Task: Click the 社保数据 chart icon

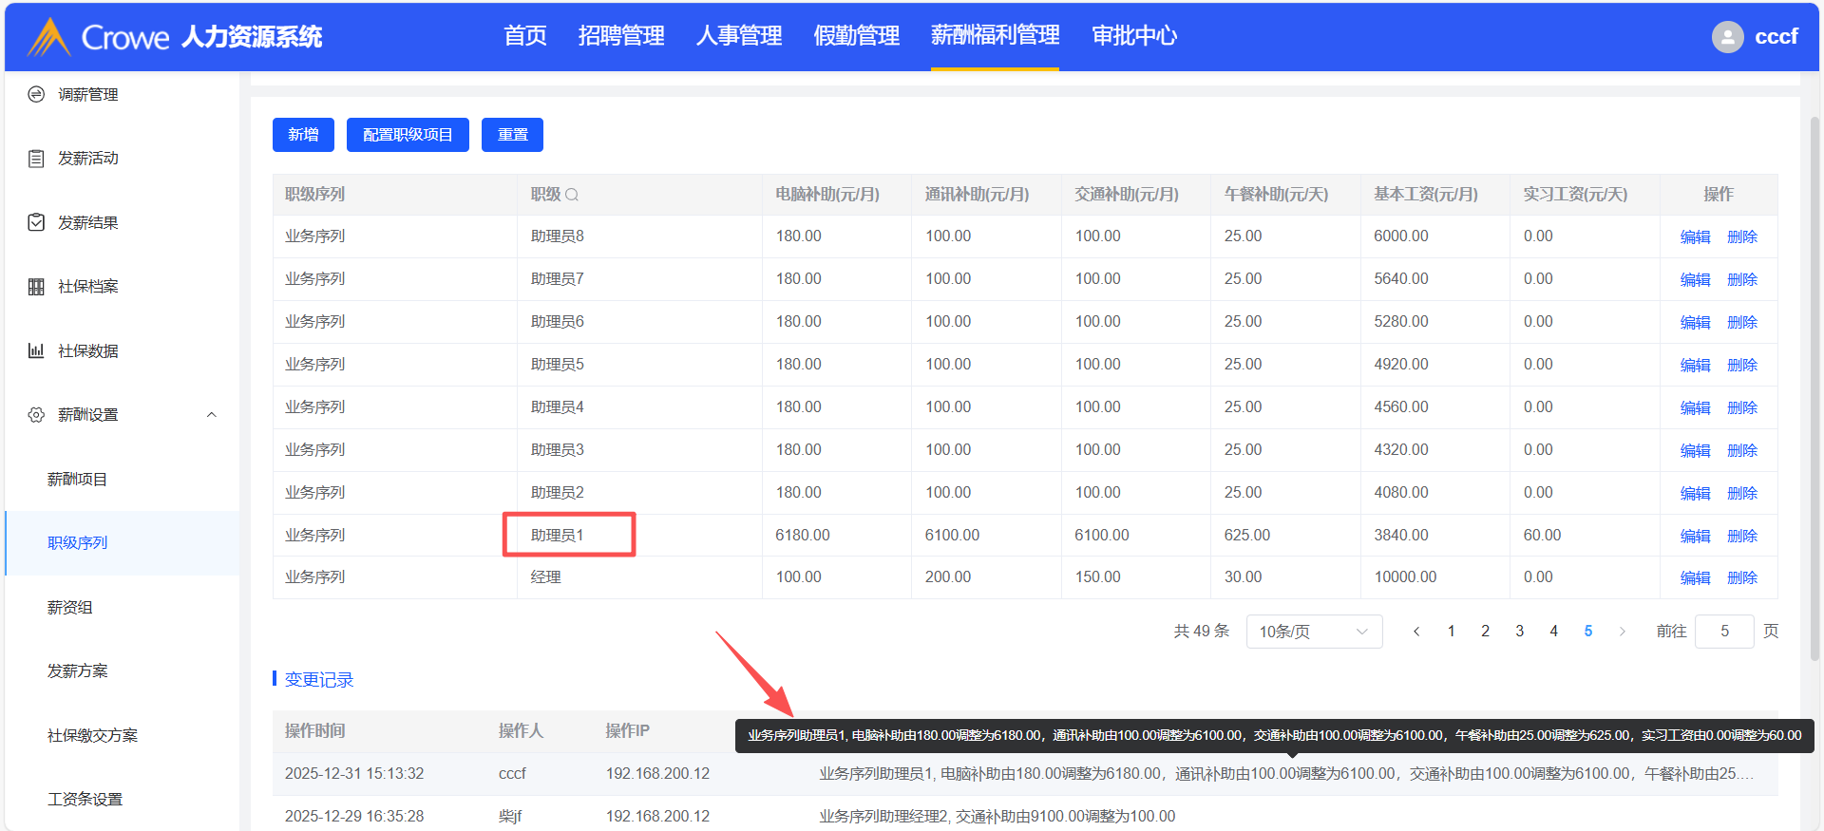Action: 36,350
